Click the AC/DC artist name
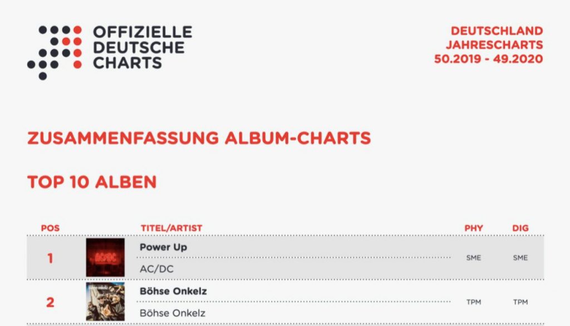570x326 pixels. [x=155, y=269]
